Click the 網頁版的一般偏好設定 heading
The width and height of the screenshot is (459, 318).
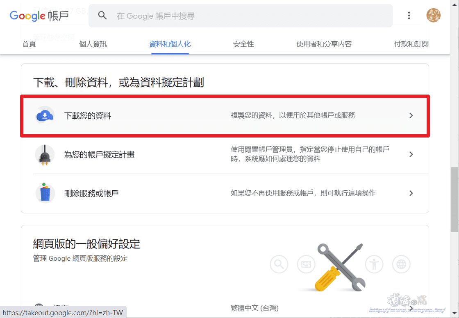click(86, 244)
